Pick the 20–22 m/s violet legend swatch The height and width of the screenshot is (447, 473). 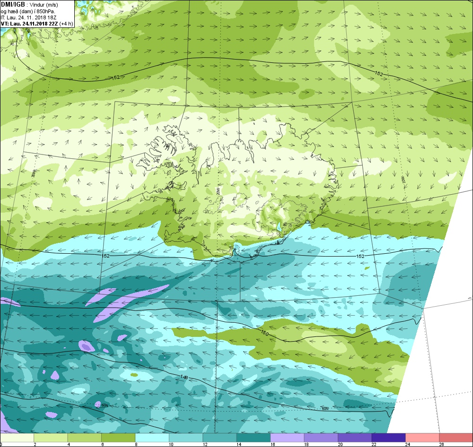point(355,438)
